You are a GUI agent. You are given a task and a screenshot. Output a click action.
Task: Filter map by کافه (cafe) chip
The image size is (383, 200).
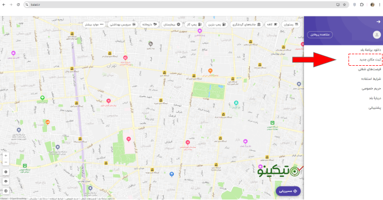pyautogui.click(x=272, y=24)
